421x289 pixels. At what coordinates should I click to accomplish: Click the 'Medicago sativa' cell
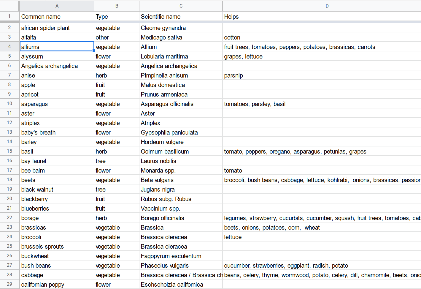pos(180,37)
